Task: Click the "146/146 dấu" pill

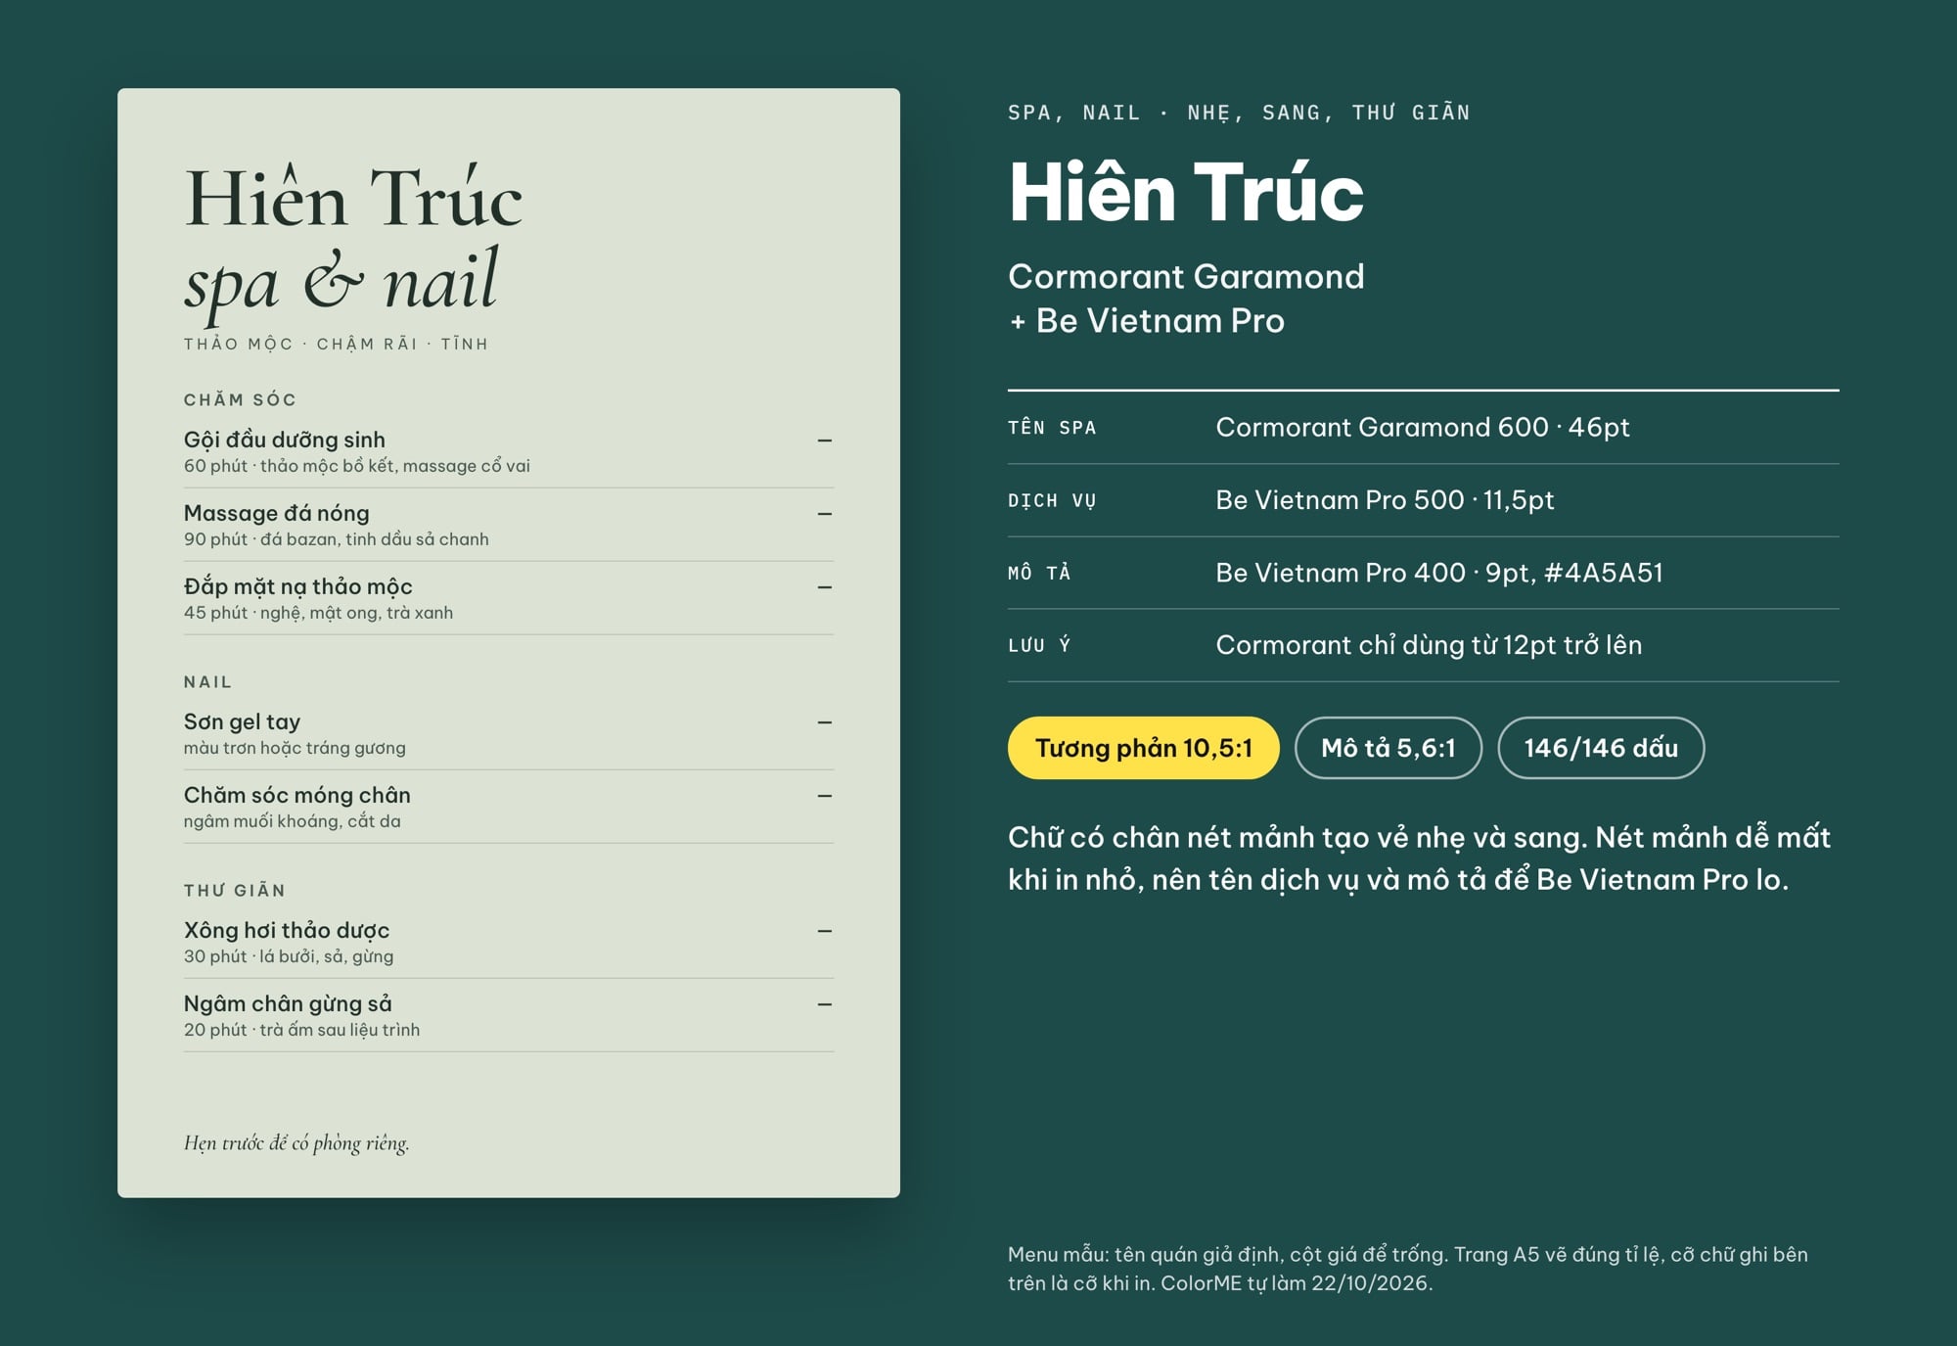Action: (x=1601, y=748)
